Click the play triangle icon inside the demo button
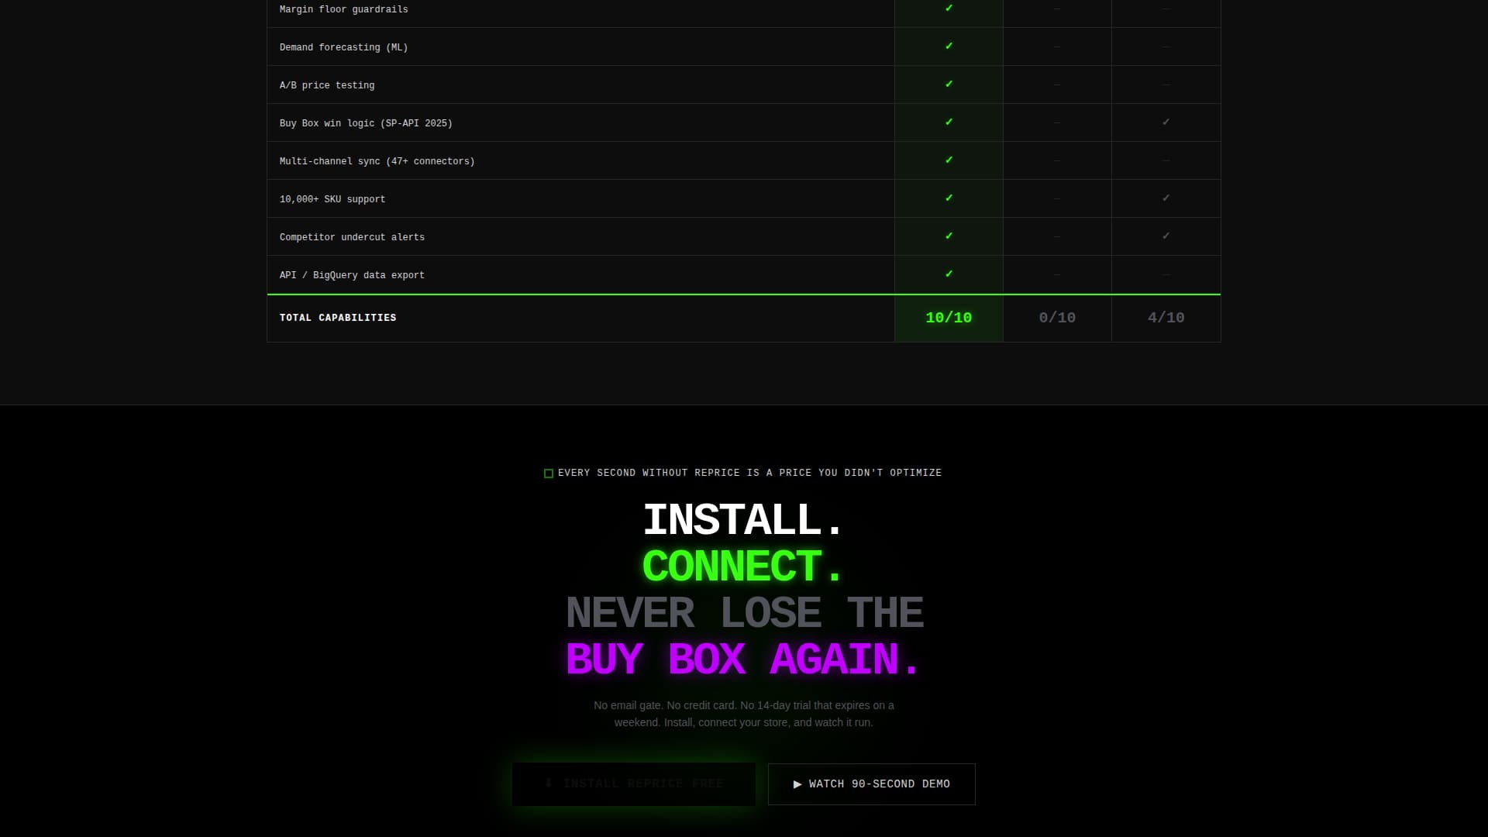 tap(798, 784)
